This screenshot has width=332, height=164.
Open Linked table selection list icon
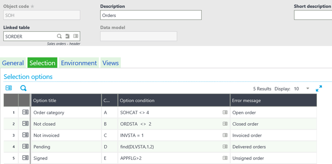click(75, 36)
